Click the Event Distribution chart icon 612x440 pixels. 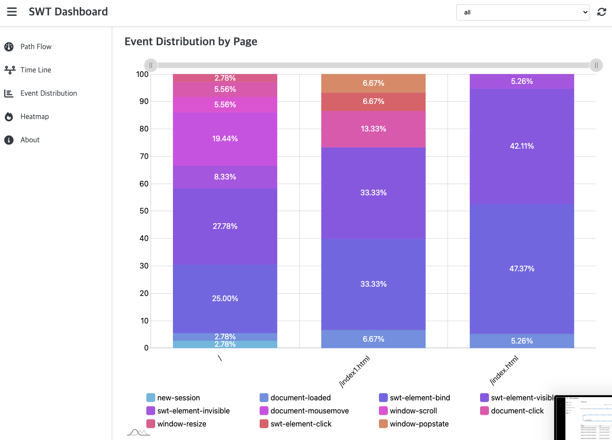coord(9,93)
